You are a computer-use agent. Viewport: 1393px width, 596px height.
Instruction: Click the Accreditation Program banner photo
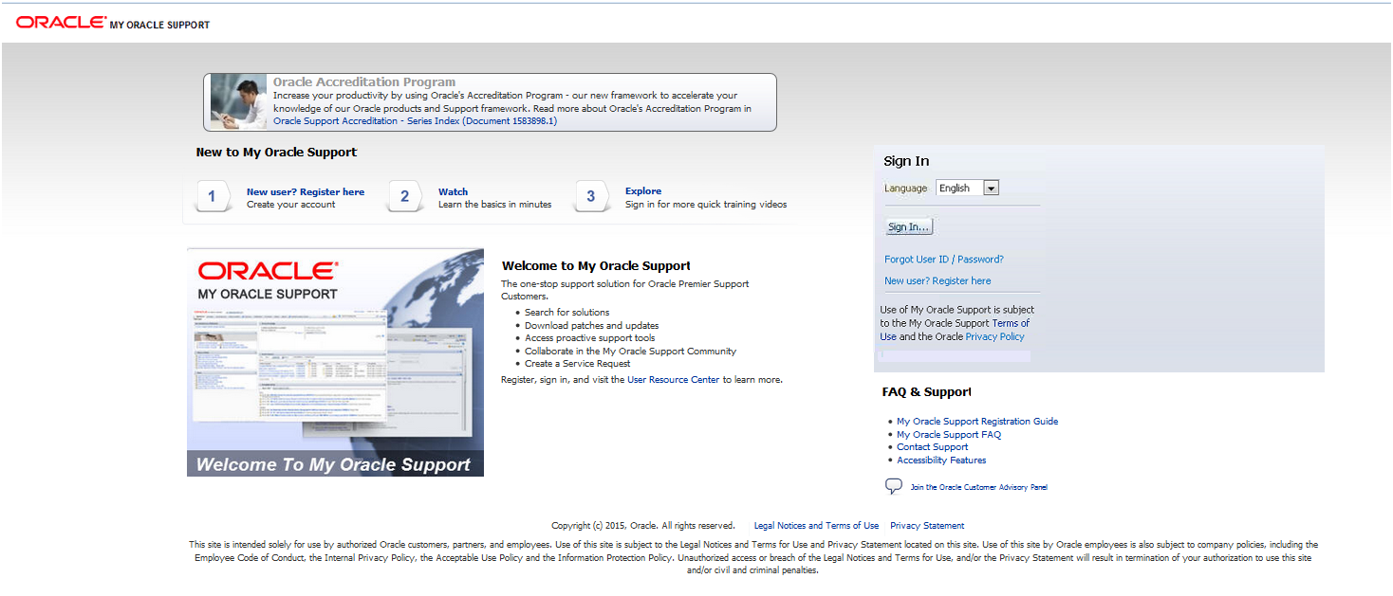coord(238,101)
